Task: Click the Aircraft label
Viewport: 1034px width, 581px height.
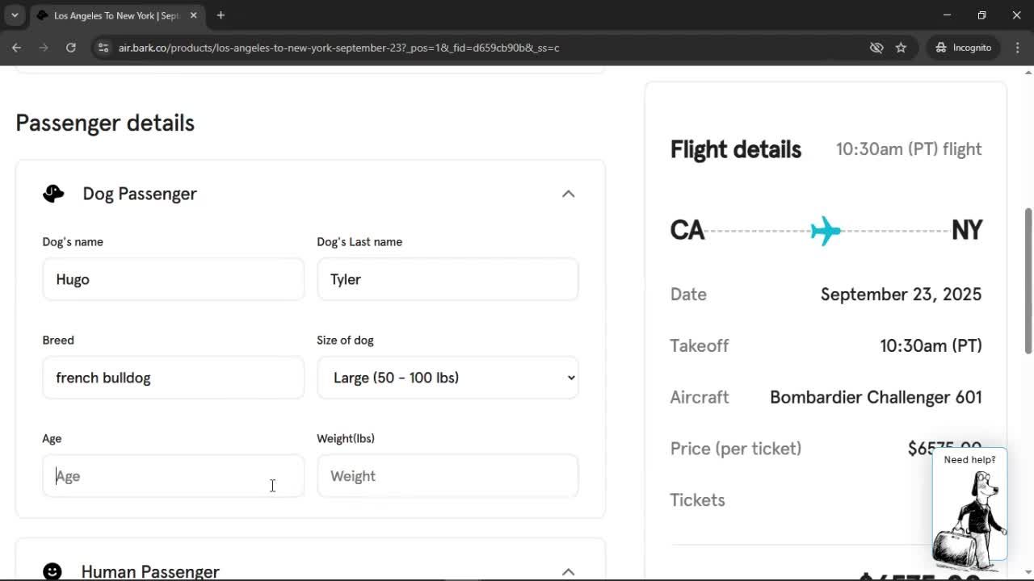Action: click(700, 397)
